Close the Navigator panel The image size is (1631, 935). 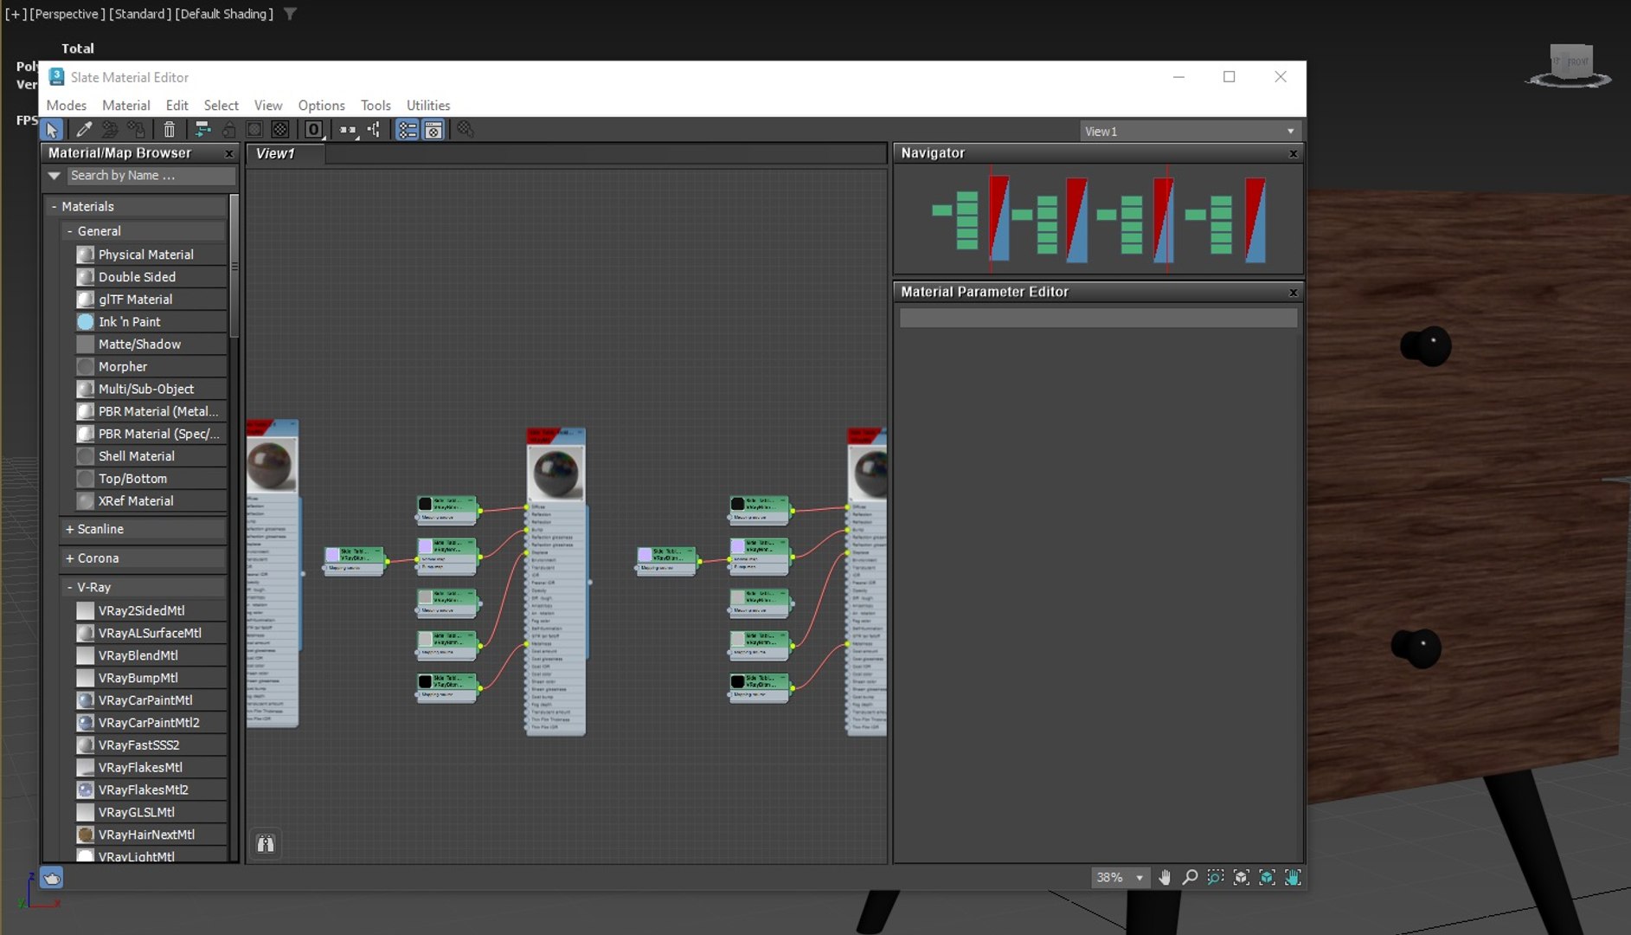coord(1294,154)
